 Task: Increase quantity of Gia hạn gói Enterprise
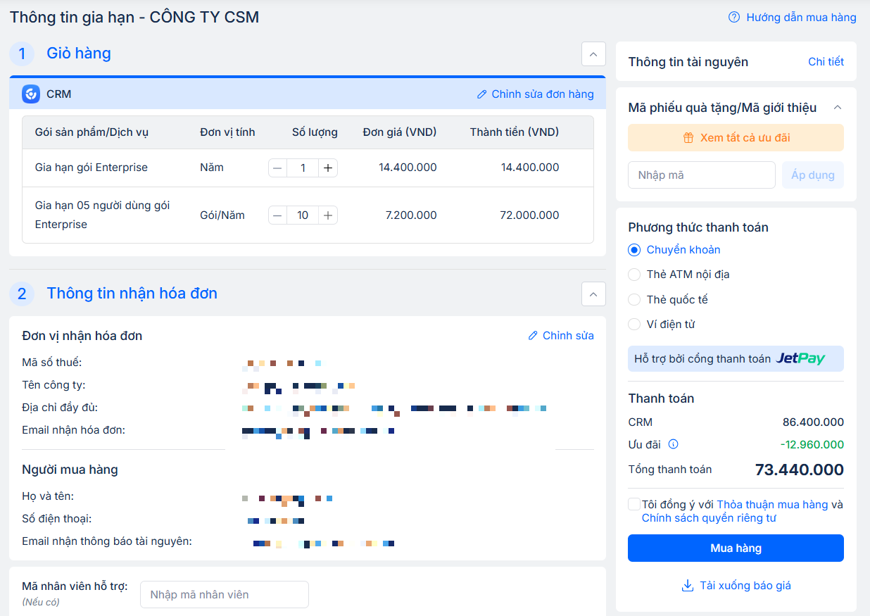click(327, 168)
